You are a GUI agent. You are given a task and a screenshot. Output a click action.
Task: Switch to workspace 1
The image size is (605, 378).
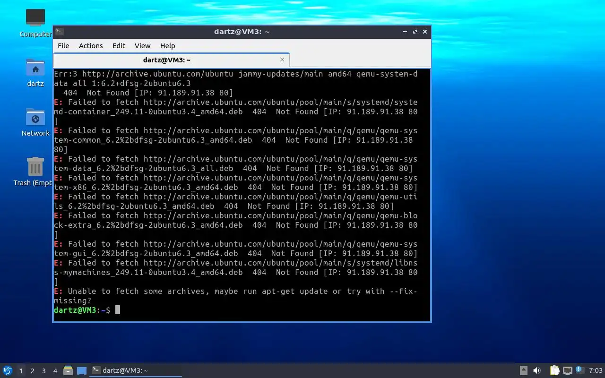[x=21, y=371]
